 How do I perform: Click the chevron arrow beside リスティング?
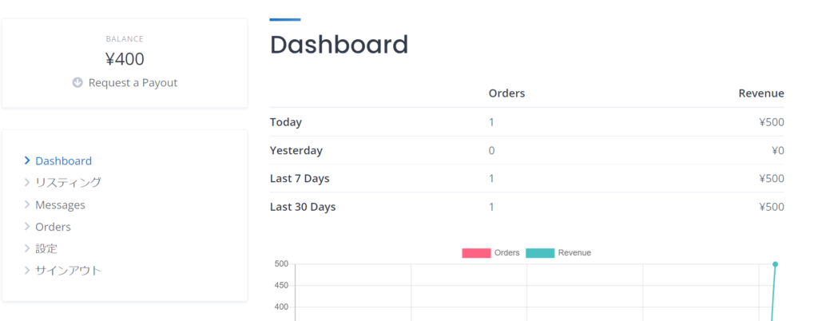(27, 182)
